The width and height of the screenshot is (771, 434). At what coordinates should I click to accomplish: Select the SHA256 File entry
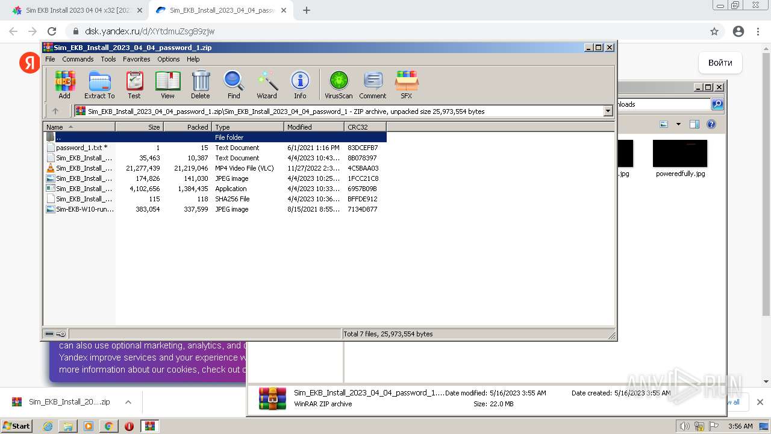[x=215, y=199]
